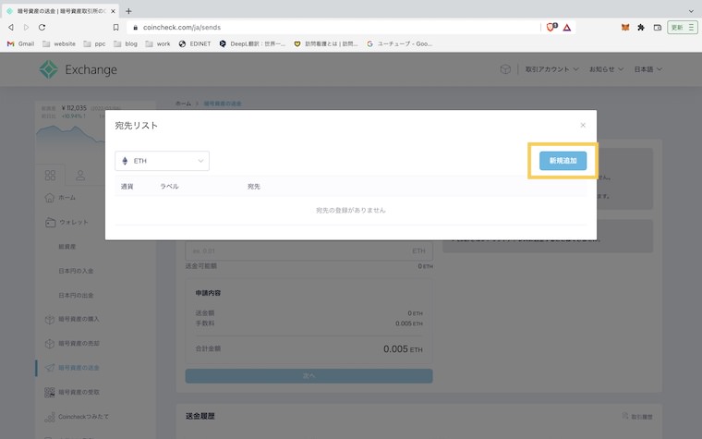Viewport: 702px width, 439px height.
Task: Click the Brave Shields lion icon
Action: click(551, 28)
